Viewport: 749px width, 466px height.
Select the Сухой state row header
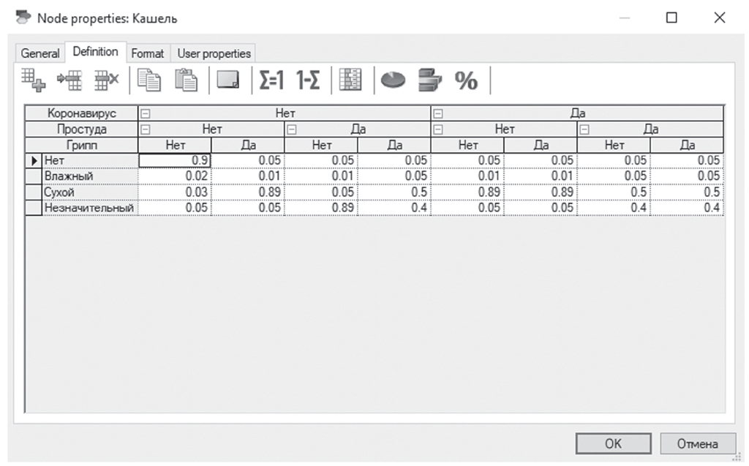pyautogui.click(x=88, y=192)
